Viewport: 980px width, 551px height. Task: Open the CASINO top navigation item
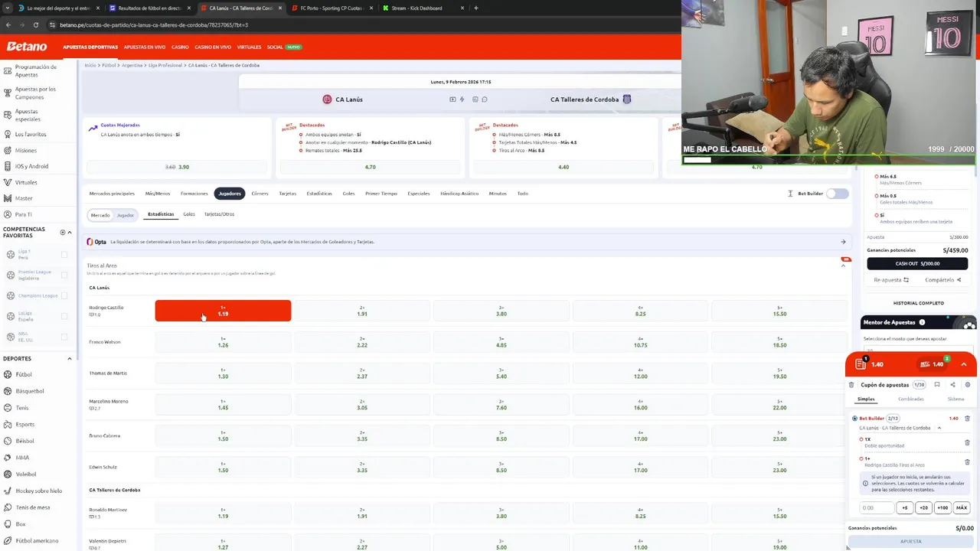tap(180, 47)
